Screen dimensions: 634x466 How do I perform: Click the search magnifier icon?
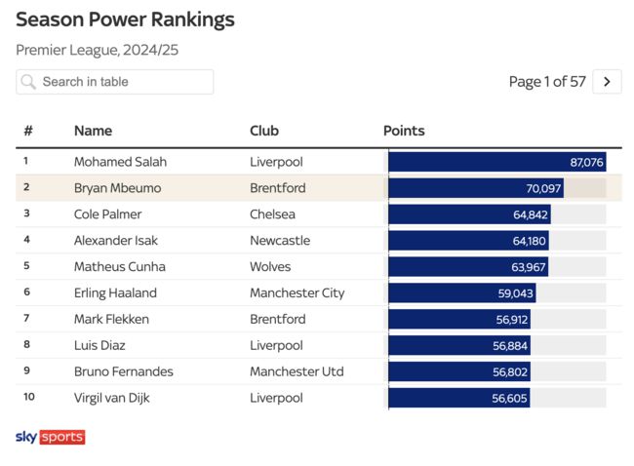click(28, 82)
